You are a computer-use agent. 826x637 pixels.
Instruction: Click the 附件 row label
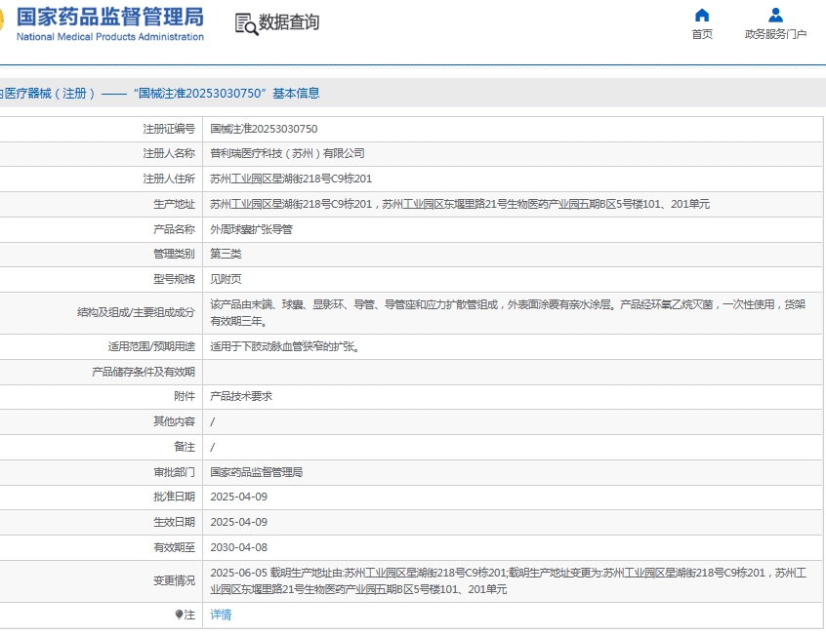point(185,396)
